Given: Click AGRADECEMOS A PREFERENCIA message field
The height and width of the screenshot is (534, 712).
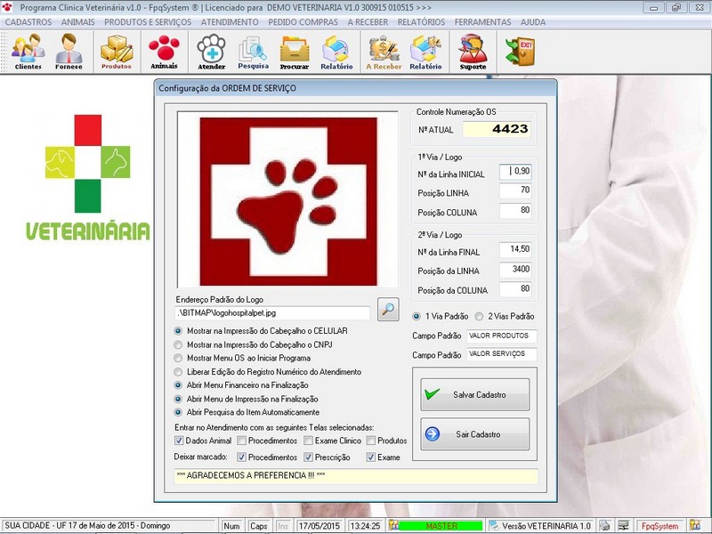Looking at the screenshot, I should click(356, 476).
